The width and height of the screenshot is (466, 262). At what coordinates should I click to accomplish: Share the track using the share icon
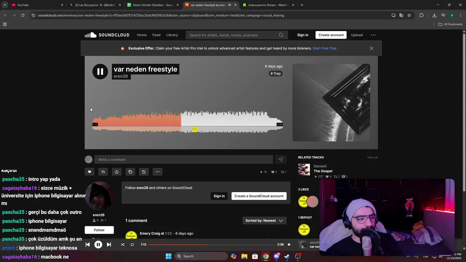pos(116,172)
